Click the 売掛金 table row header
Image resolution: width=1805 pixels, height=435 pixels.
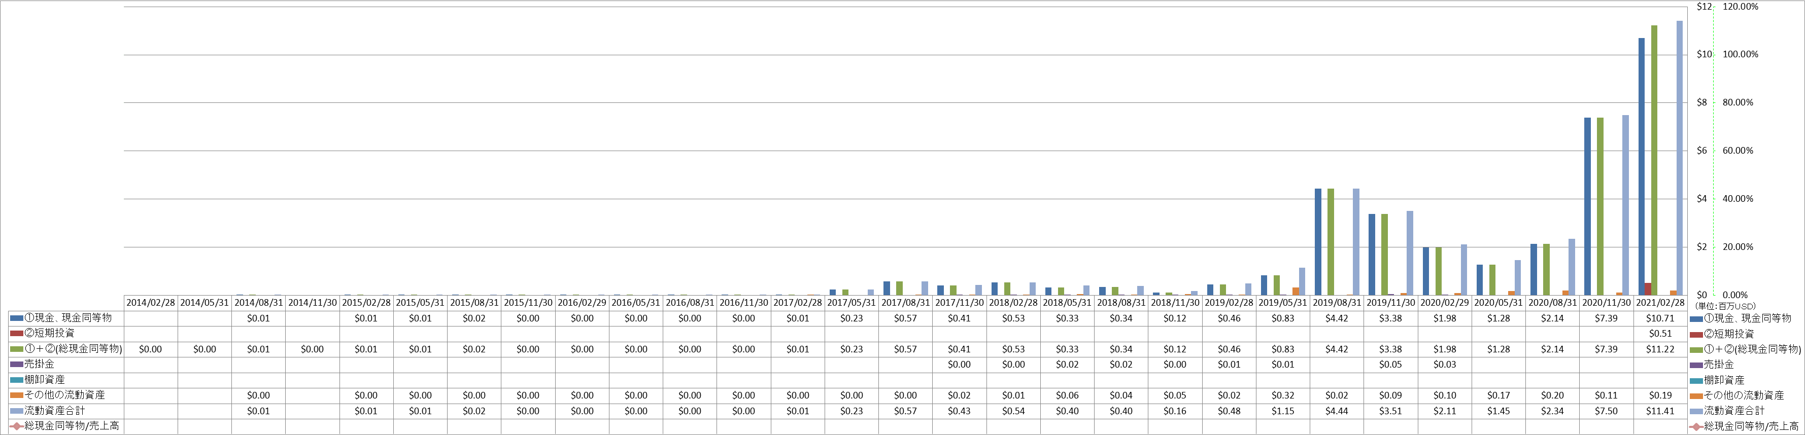(x=66, y=364)
